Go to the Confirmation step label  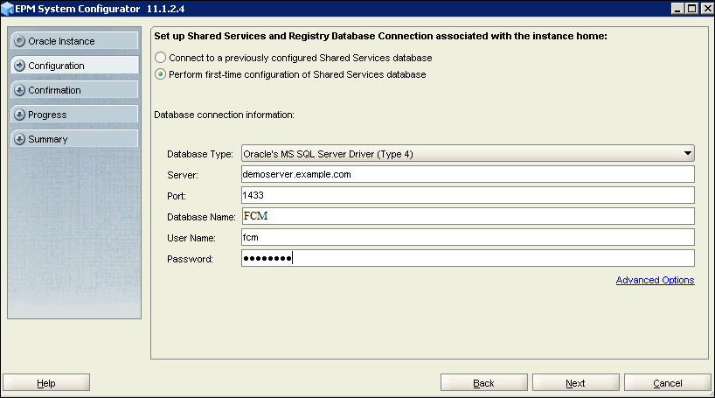coord(54,90)
